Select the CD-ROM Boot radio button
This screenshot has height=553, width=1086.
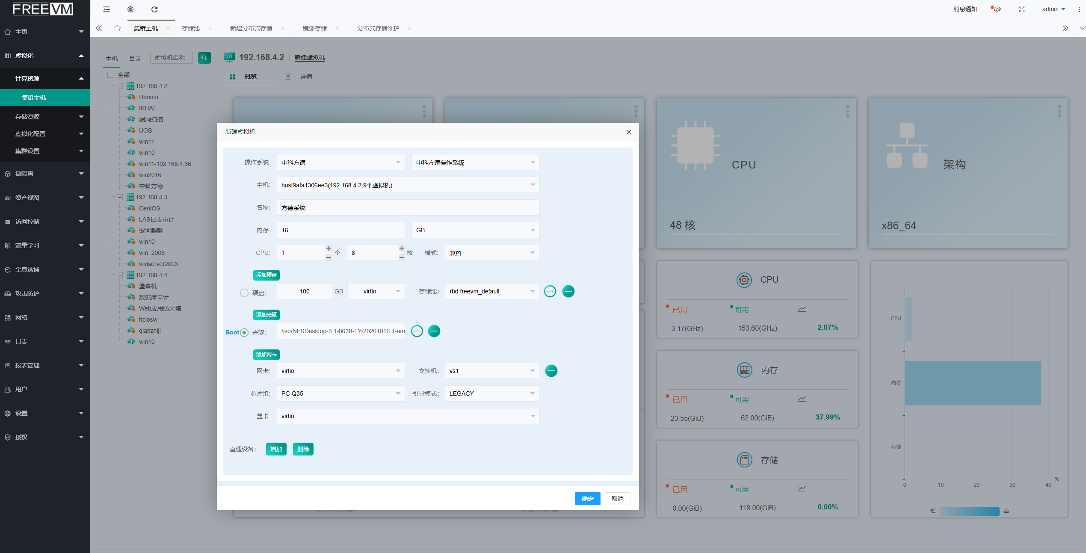pos(244,333)
